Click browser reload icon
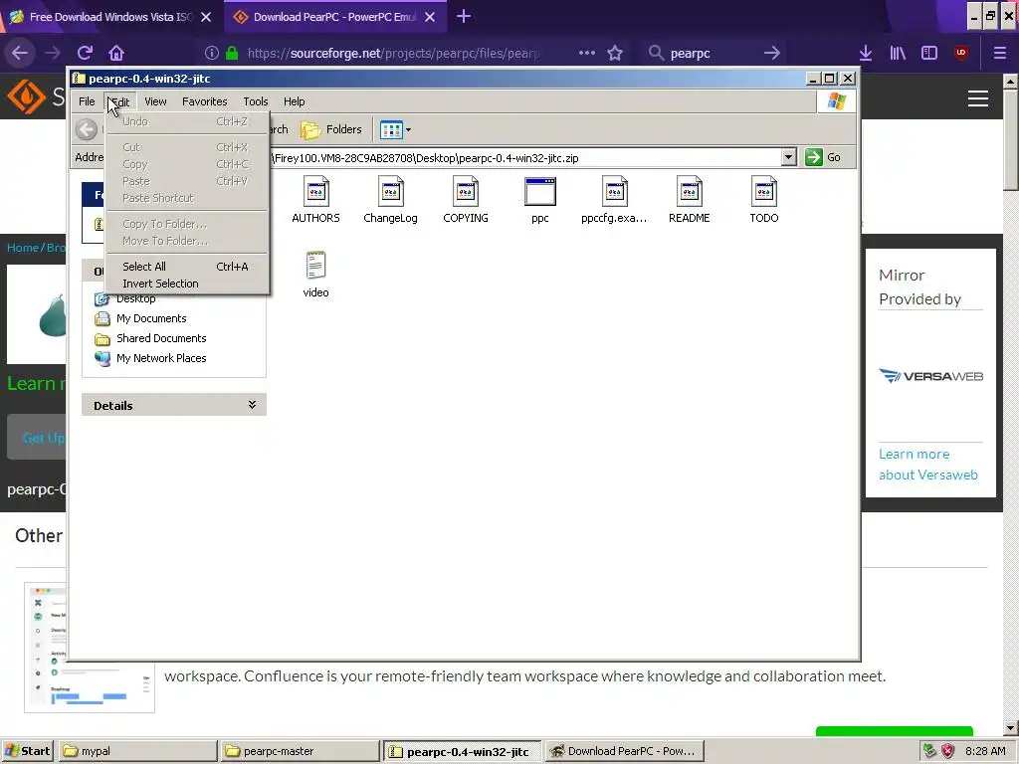Viewport: 1019px width, 764px height. (x=85, y=53)
